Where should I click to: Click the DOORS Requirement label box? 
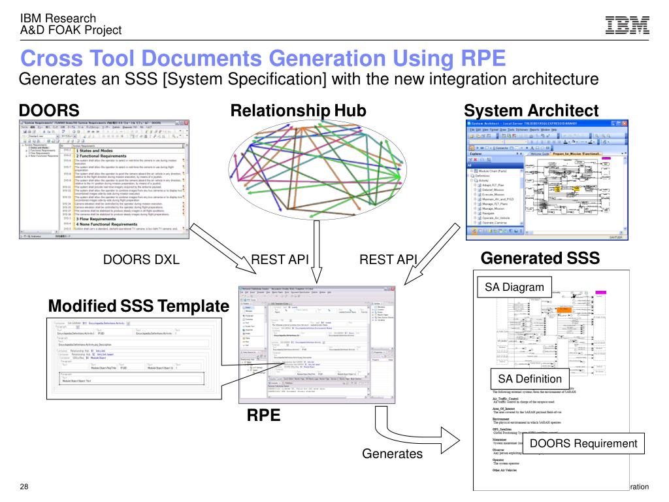click(x=583, y=443)
